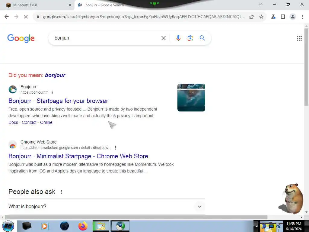Click the network system tray icon
Screen dimensions: 309x232
271,226
